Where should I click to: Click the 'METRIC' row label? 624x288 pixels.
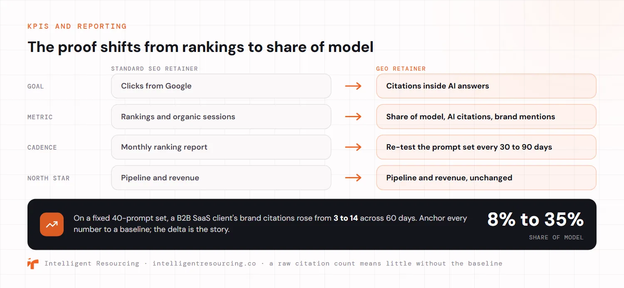coord(40,117)
